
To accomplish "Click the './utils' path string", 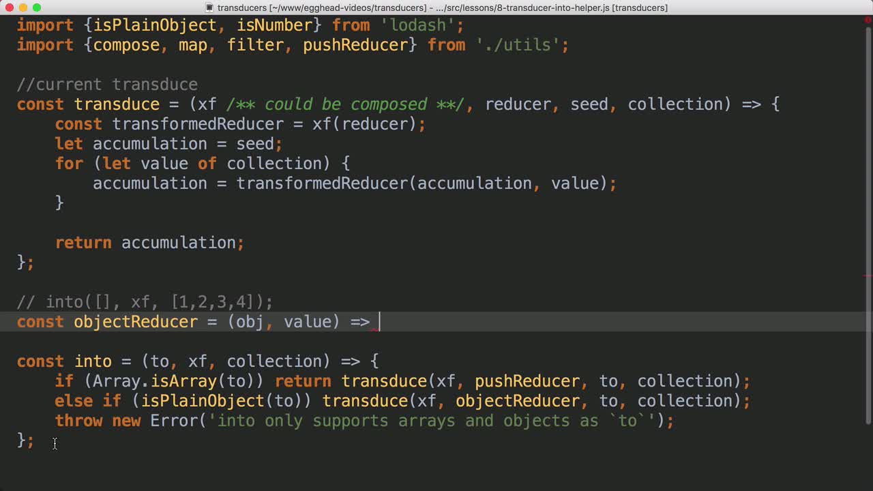I will pyautogui.click(x=518, y=45).
